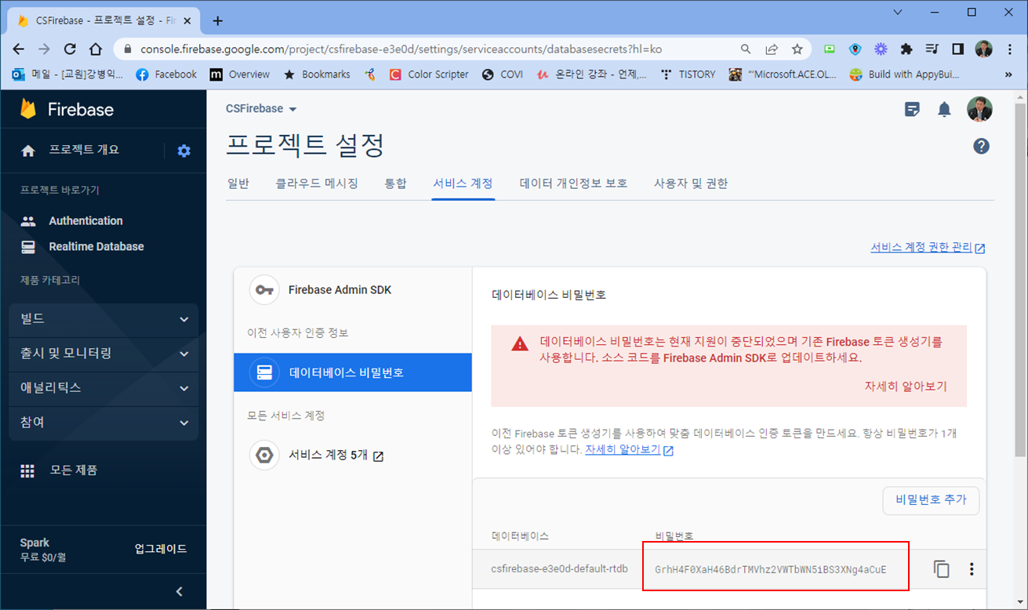Select 데이터베이스 비밀번호 item

[353, 372]
